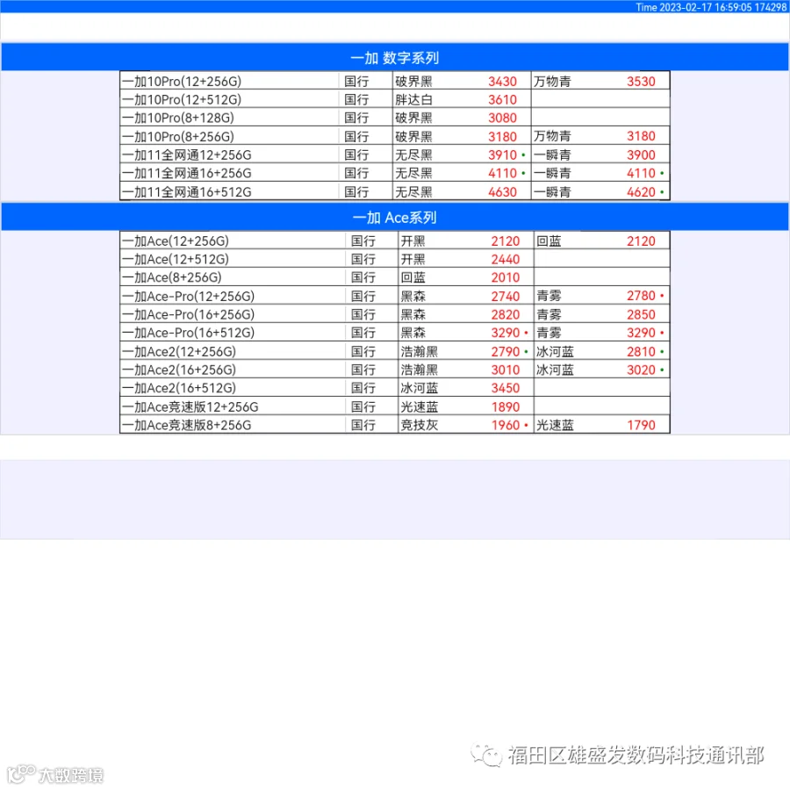Click 破界黑 price 3180 in 10Pro(8+256G) row
Viewport: 790px width, 790px height.
502,136
